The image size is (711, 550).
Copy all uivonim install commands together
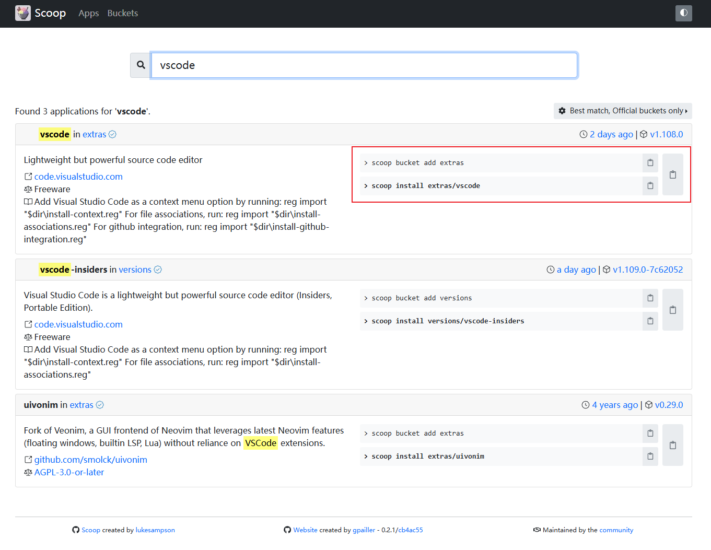pos(672,445)
